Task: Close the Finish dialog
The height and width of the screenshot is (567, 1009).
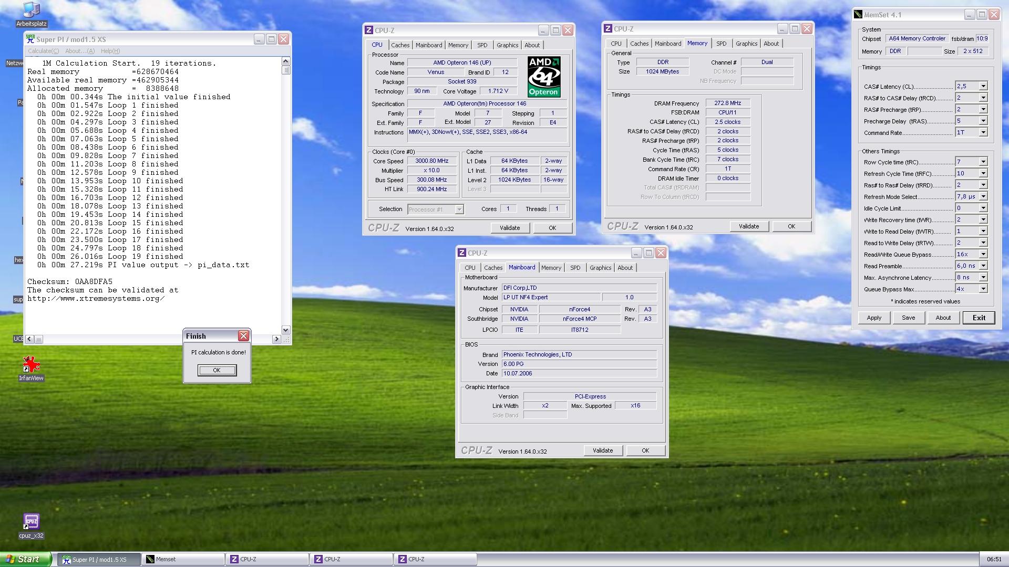Action: click(243, 336)
